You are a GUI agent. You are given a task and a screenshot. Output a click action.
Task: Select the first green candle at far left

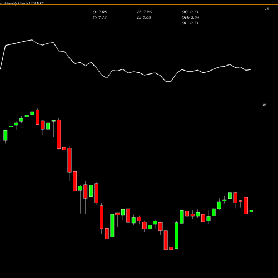[x=6, y=135]
